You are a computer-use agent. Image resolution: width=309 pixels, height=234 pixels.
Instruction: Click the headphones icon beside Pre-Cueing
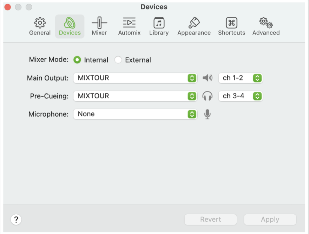coord(208,96)
